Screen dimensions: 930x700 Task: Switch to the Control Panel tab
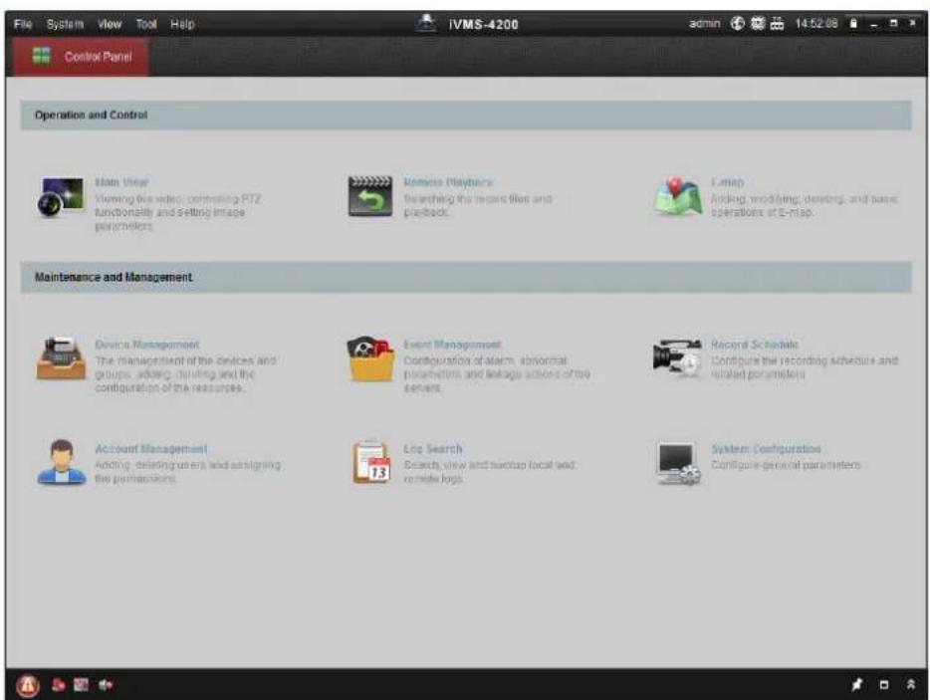(x=81, y=57)
